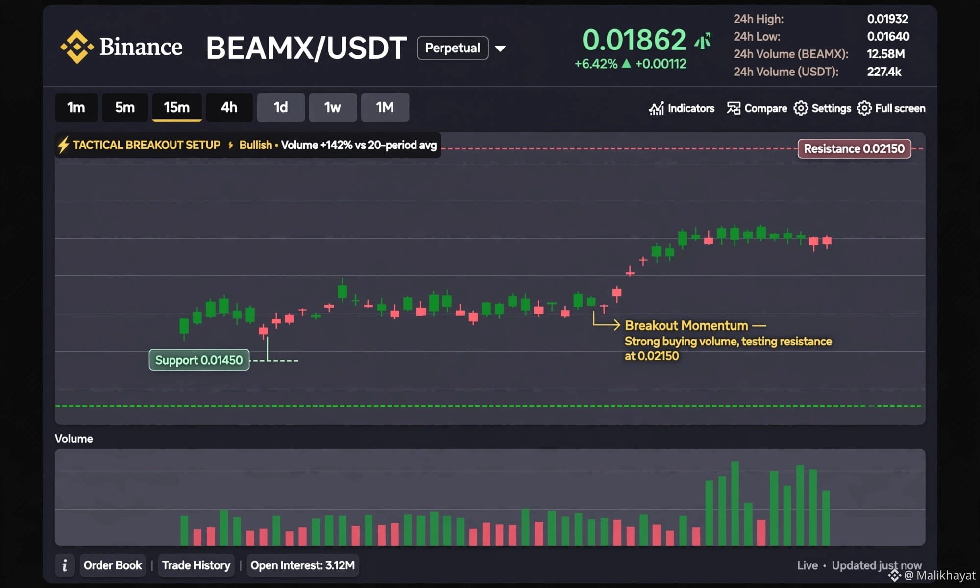This screenshot has height=588, width=980.
Task: Click the green dashed support line
Action: pos(489,406)
